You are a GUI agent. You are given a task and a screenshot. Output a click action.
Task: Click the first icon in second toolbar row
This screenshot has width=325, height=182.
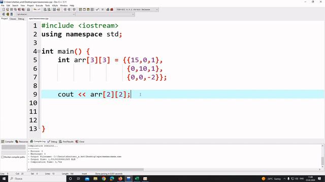tap(4, 14)
